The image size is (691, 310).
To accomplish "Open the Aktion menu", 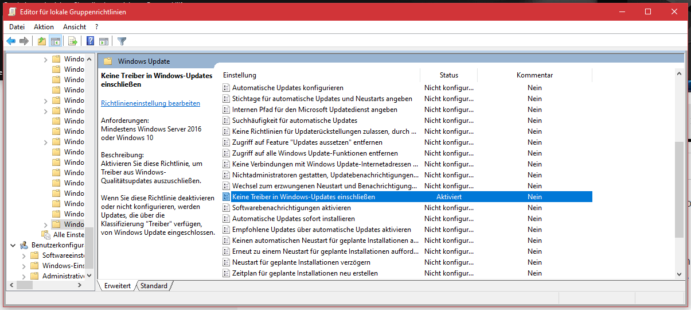I will (x=44, y=27).
